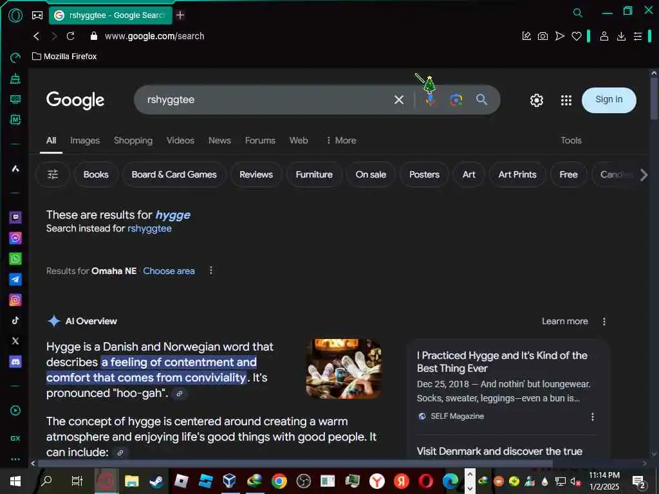The width and height of the screenshot is (659, 494).
Task: Open Windows notification center
Action: [639, 482]
